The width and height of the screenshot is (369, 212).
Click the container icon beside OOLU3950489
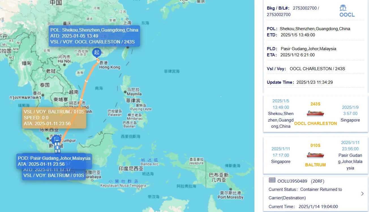coord(273,181)
